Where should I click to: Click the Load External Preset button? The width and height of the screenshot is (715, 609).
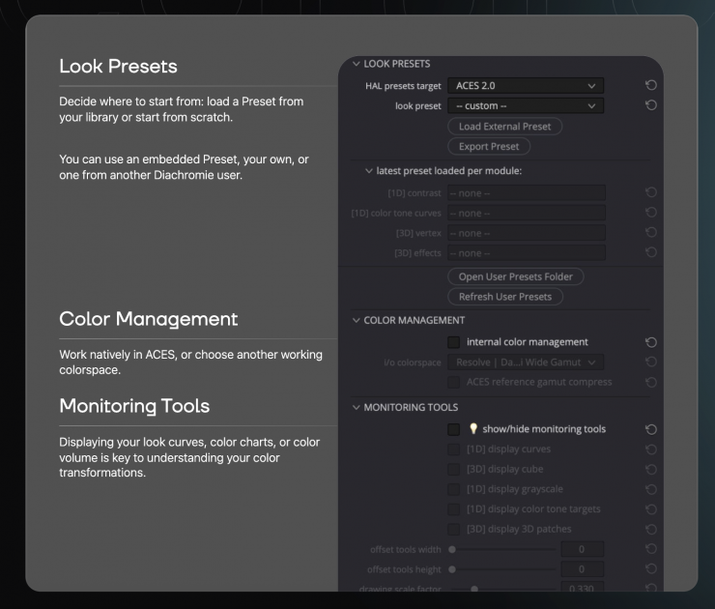[504, 127]
